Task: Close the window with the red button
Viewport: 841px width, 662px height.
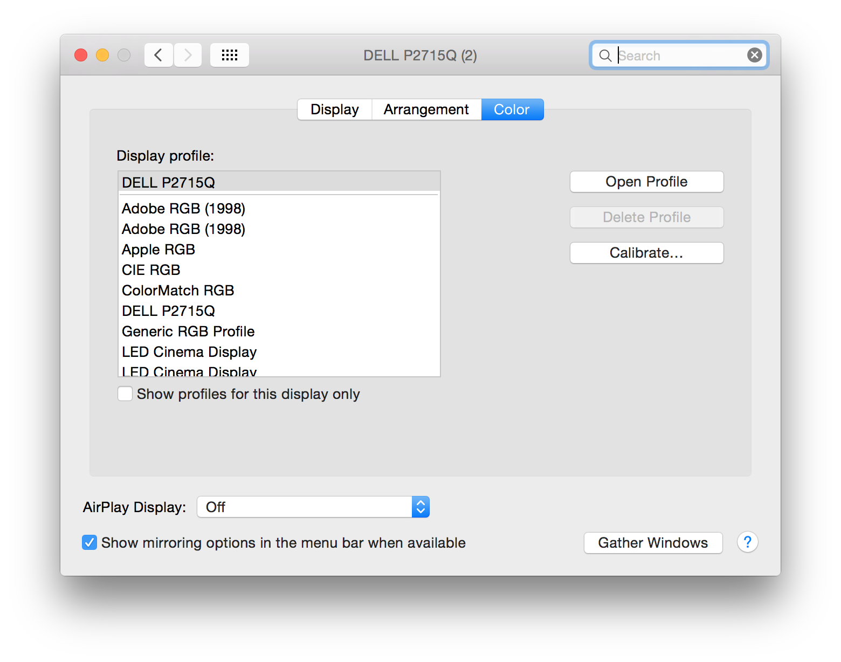Action: coord(81,55)
